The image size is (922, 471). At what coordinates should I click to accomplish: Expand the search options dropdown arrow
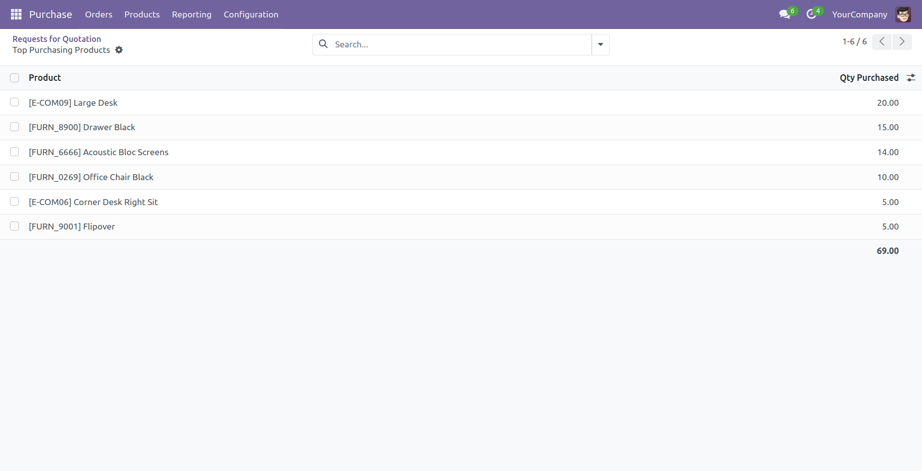click(x=601, y=44)
